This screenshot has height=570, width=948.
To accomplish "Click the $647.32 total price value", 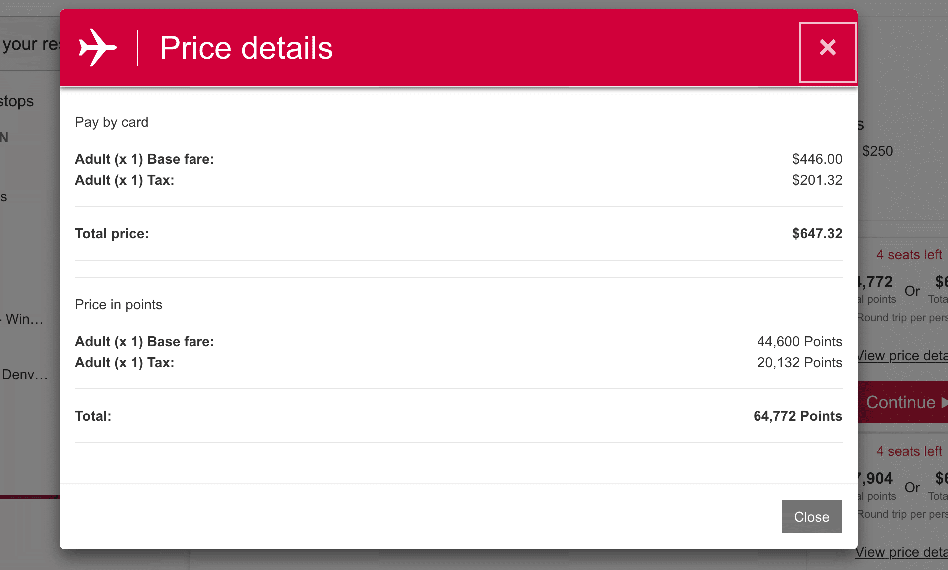I will [817, 234].
